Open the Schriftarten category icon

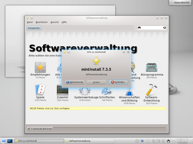(x=106, y=91)
